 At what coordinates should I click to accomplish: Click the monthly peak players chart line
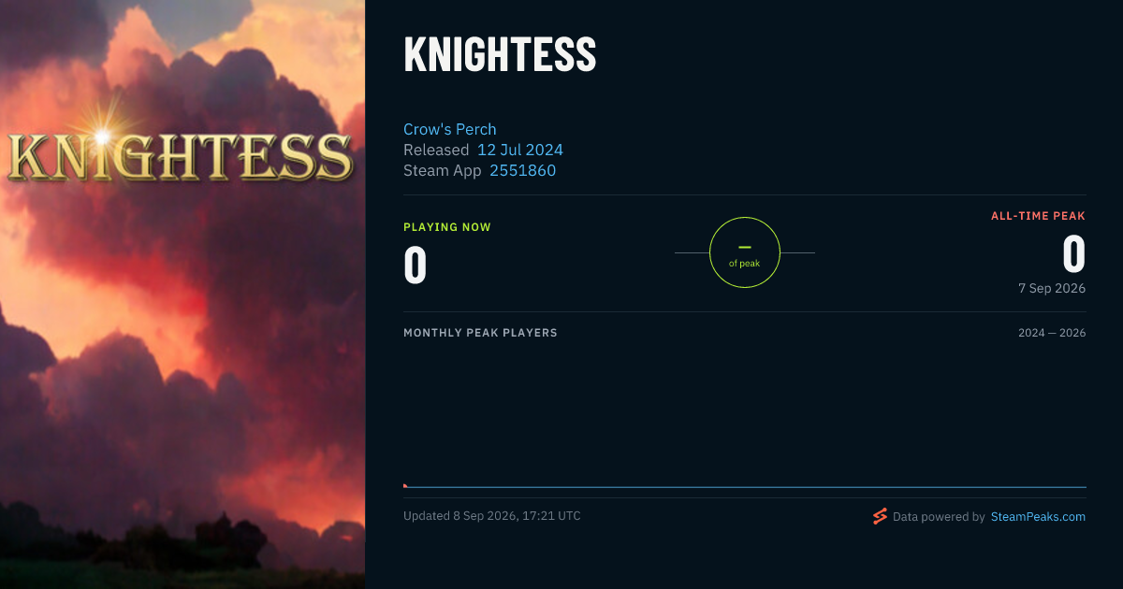pos(745,487)
